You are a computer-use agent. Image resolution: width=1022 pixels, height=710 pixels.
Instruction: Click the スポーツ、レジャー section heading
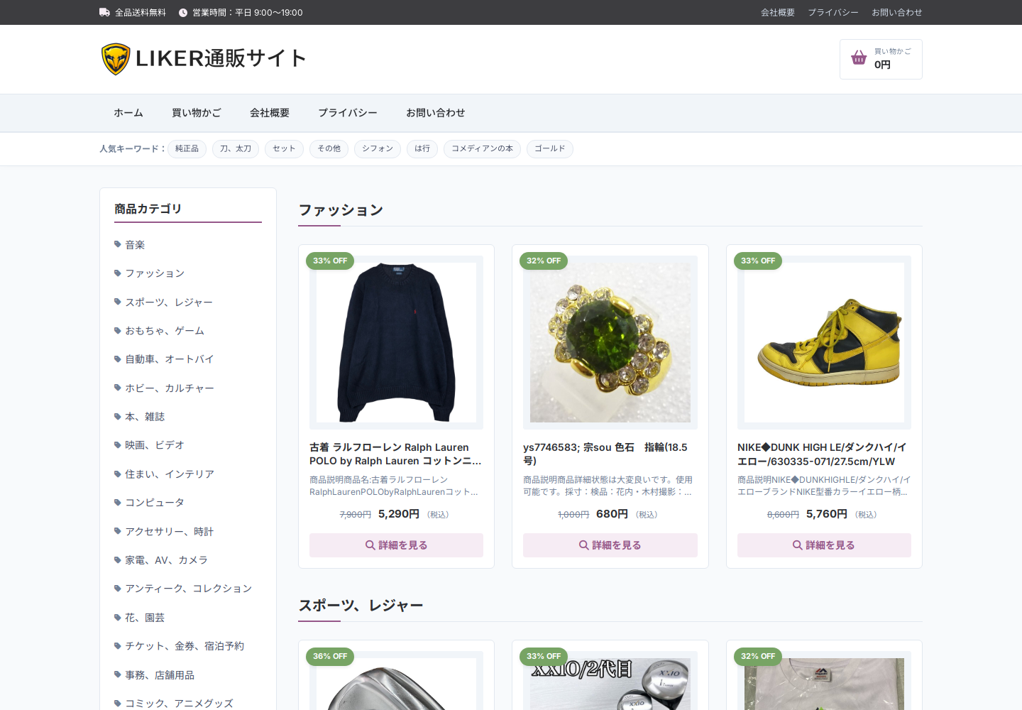pyautogui.click(x=361, y=606)
